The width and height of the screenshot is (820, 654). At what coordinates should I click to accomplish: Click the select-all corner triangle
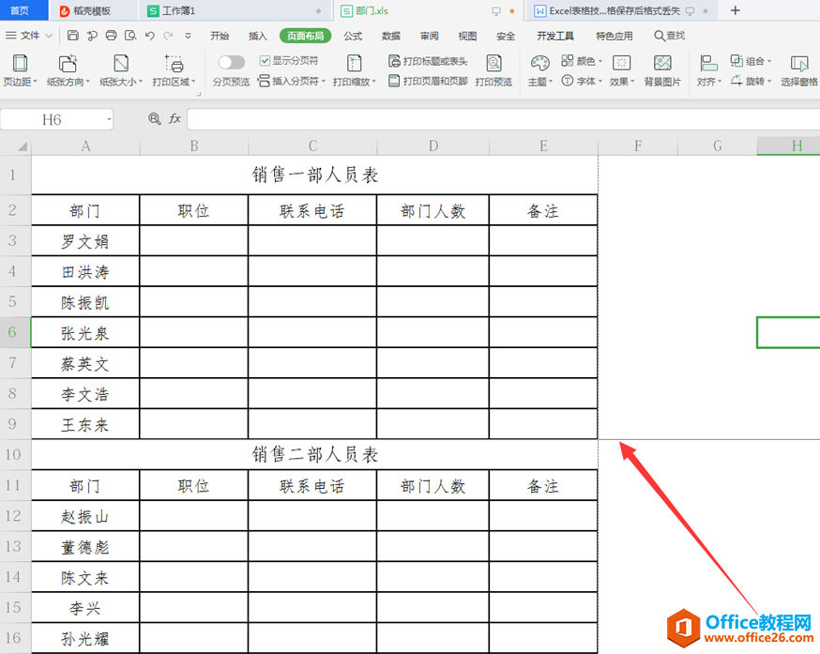pyautogui.click(x=22, y=146)
